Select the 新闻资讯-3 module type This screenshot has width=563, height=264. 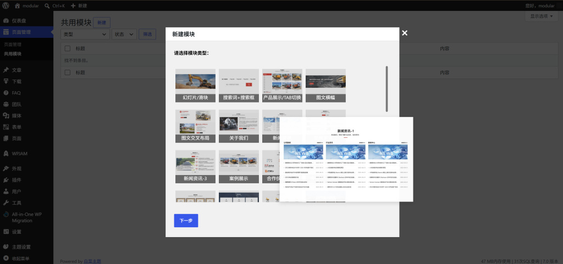tap(195, 167)
